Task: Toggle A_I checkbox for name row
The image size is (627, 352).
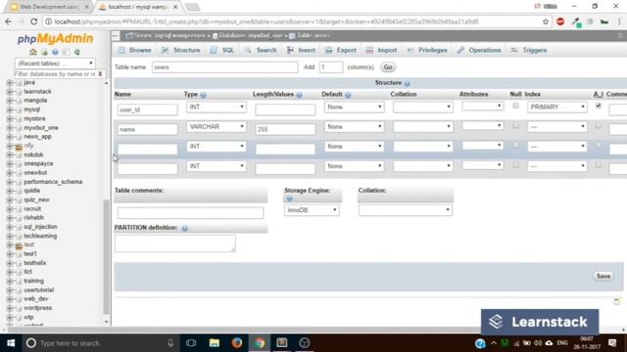Action: tap(599, 125)
